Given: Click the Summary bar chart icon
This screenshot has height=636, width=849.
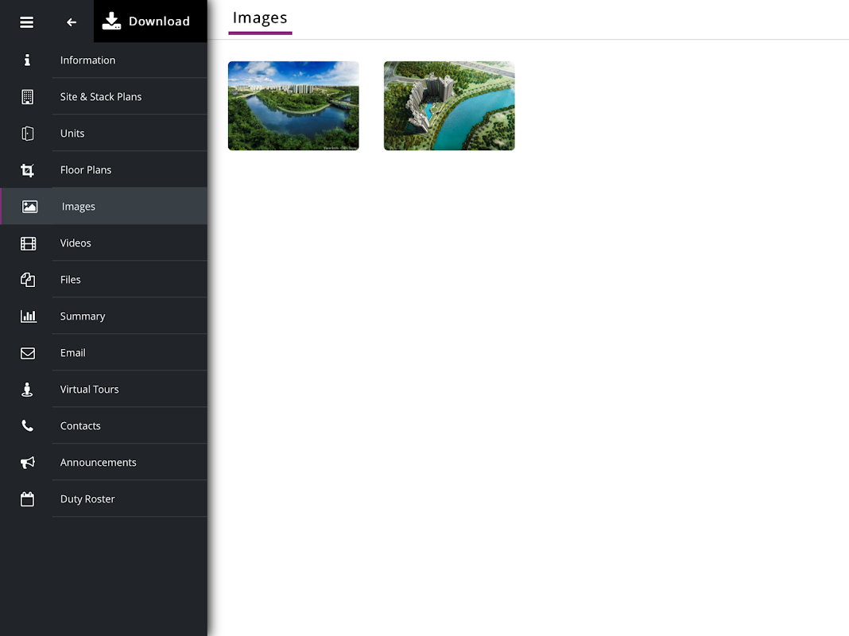Looking at the screenshot, I should click(28, 316).
